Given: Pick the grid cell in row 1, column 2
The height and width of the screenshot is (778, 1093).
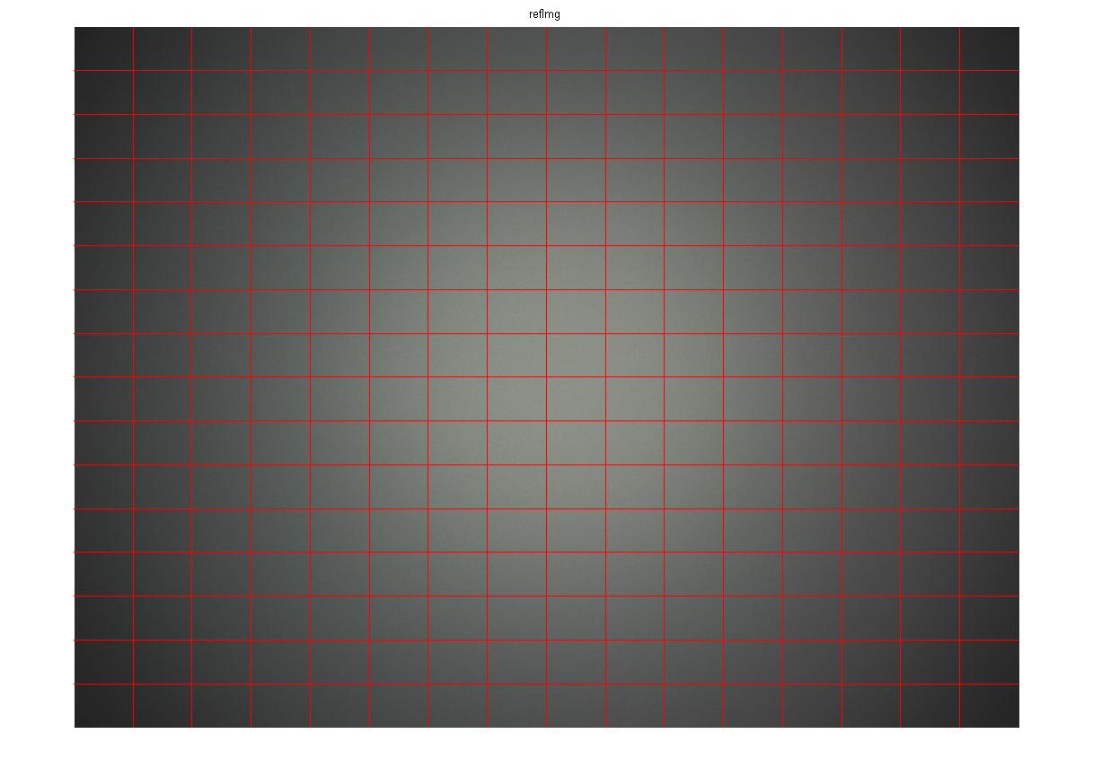Looking at the screenshot, I should pyautogui.click(x=163, y=49).
